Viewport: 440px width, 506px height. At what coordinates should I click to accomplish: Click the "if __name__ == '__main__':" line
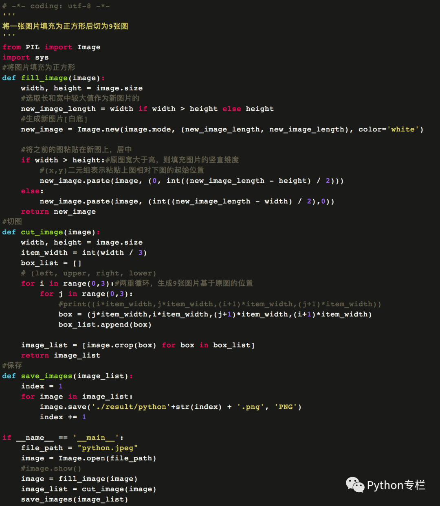click(63, 438)
